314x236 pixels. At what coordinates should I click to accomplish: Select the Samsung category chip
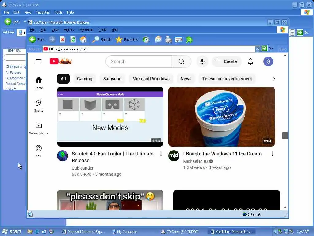pyautogui.click(x=112, y=79)
